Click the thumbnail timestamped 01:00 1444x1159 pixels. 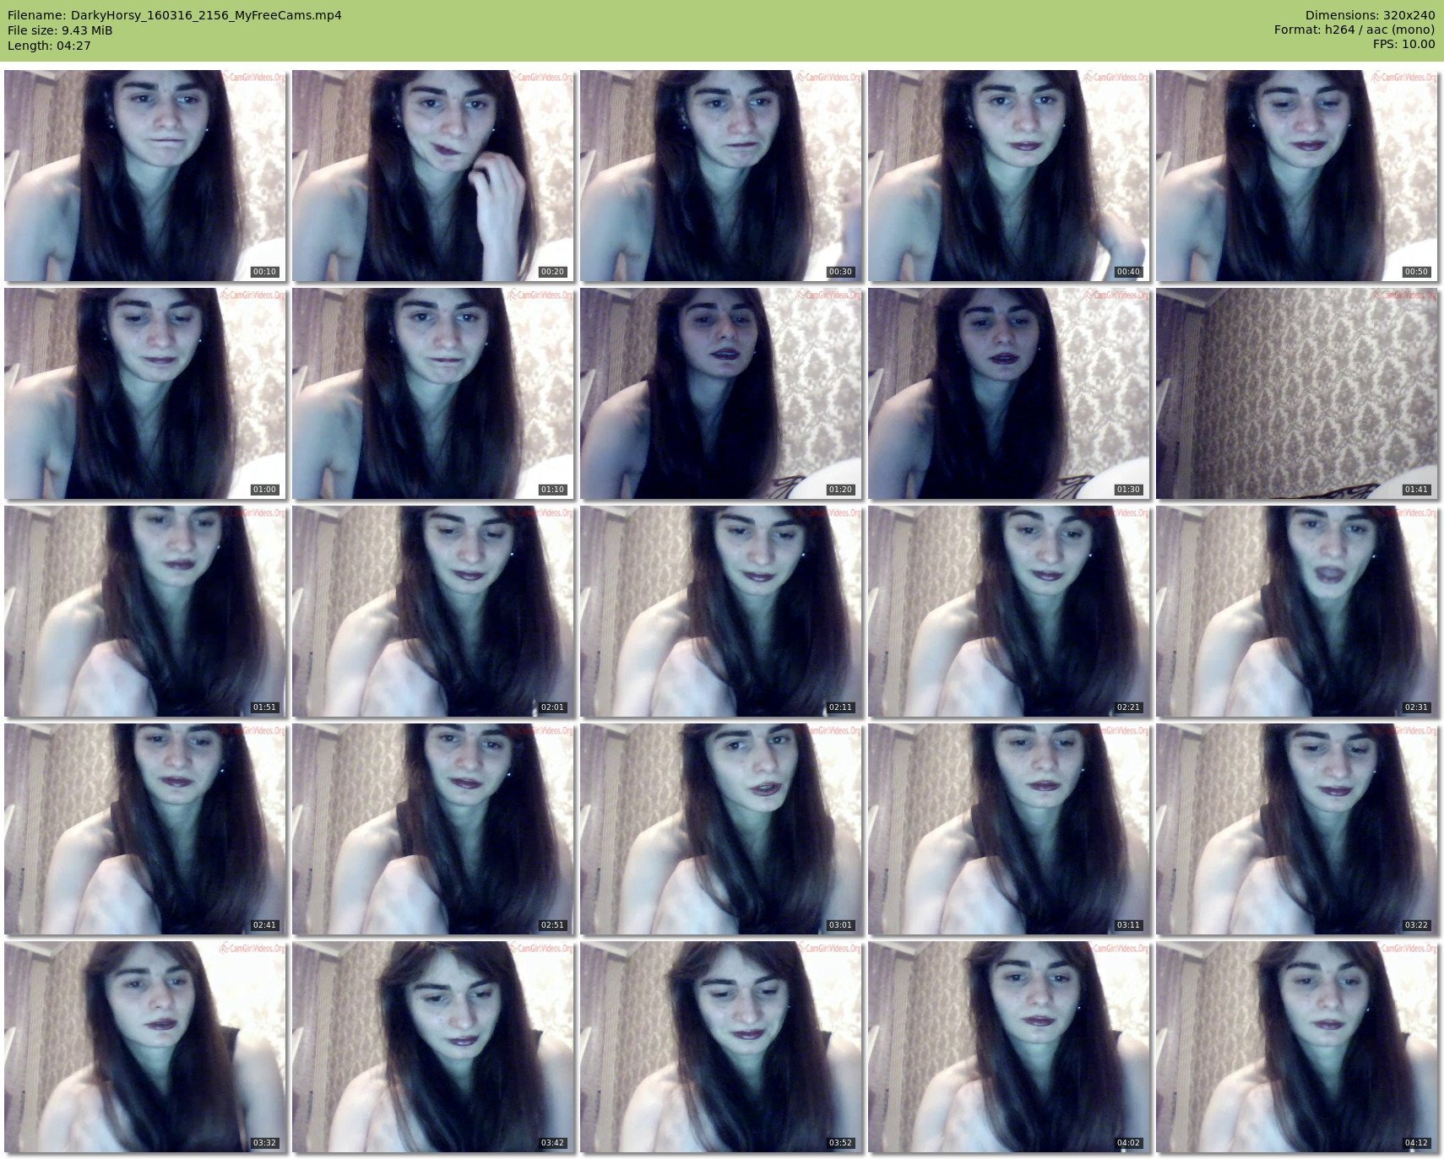145,393
